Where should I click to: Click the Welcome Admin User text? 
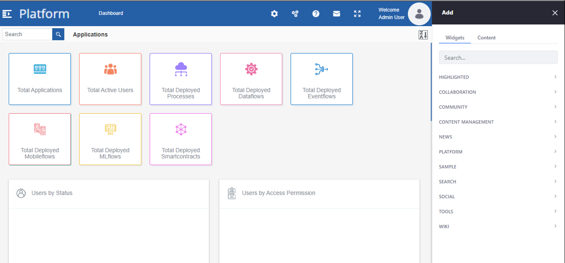(x=391, y=14)
